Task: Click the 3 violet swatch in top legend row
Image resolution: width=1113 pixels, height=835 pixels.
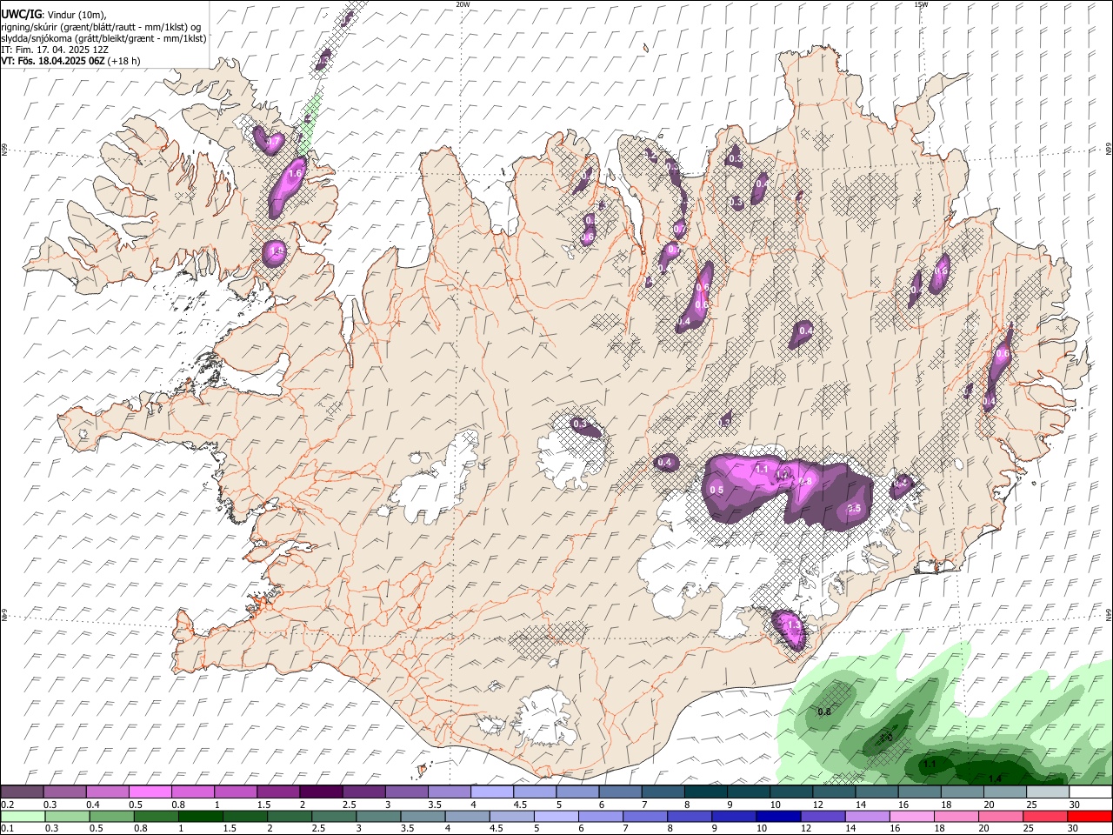Action: [407, 792]
